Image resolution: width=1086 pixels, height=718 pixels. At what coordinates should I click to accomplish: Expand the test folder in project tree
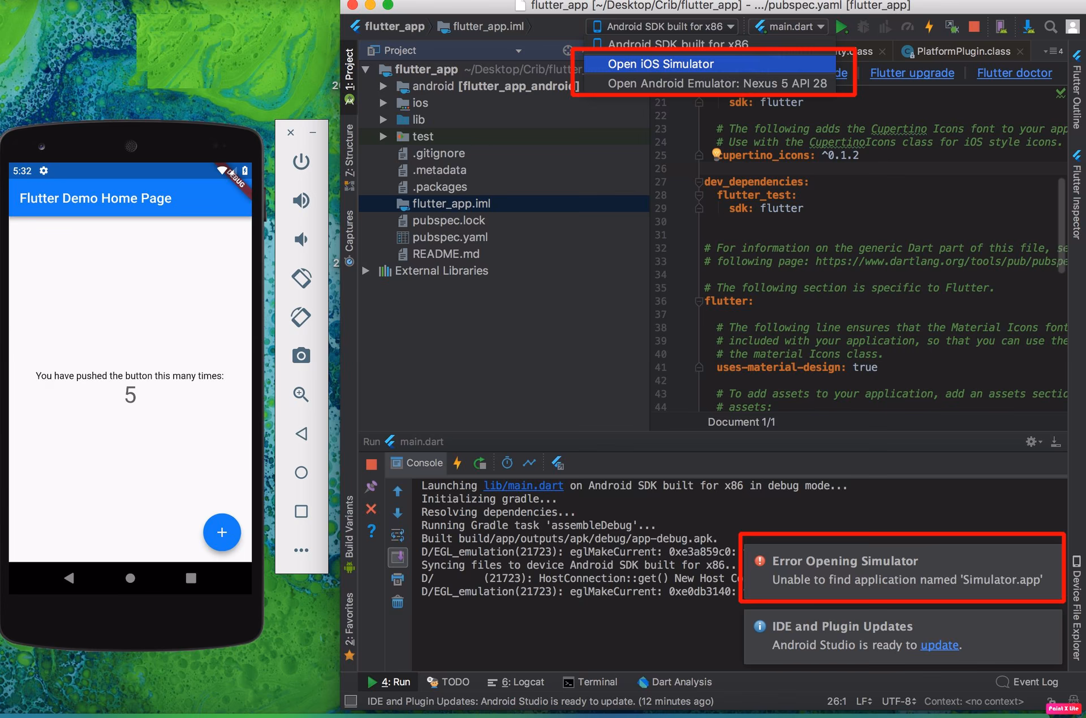(x=383, y=136)
